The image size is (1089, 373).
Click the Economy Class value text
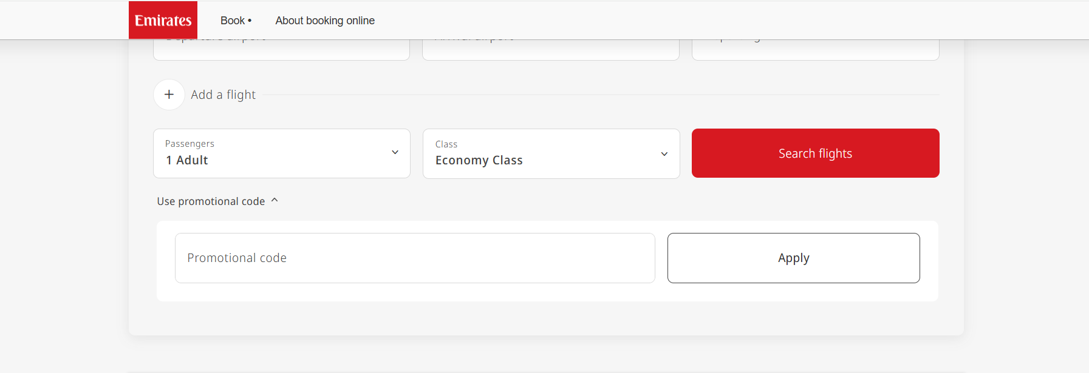(x=479, y=161)
